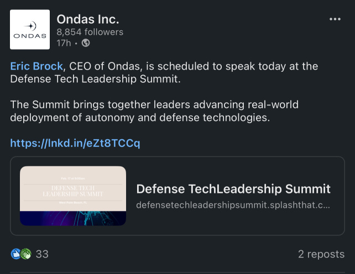The image size is (355, 274).
Task: Click the globe public visibility icon
Action: pyautogui.click(x=86, y=43)
